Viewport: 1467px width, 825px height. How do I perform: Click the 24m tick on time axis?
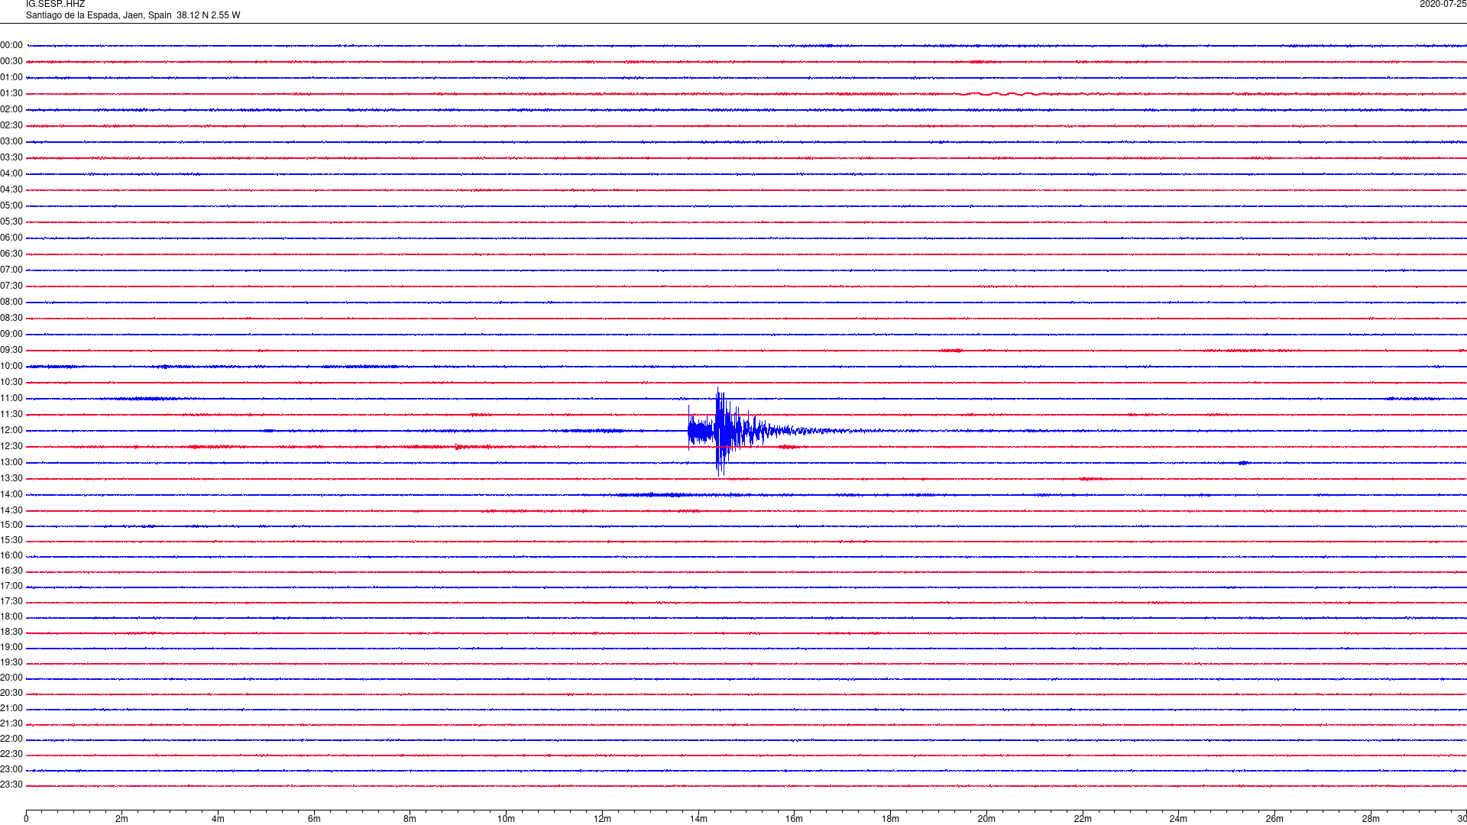tap(1178, 819)
